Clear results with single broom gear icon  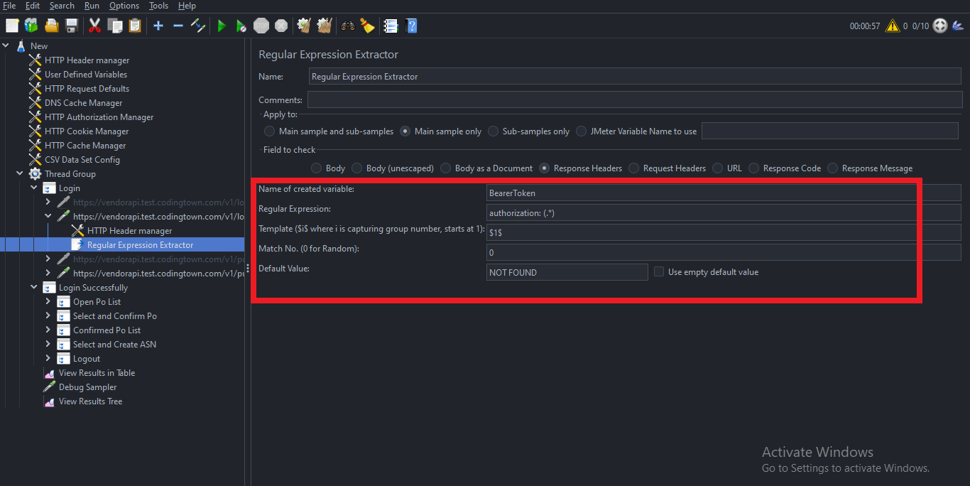pos(305,26)
